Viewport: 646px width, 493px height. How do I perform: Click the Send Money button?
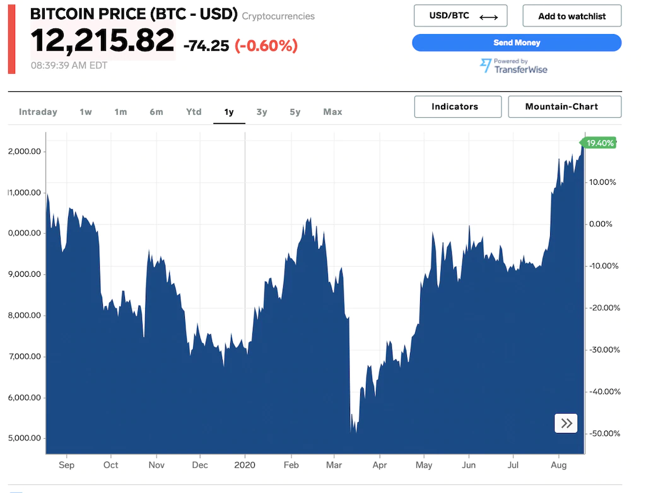tap(517, 42)
